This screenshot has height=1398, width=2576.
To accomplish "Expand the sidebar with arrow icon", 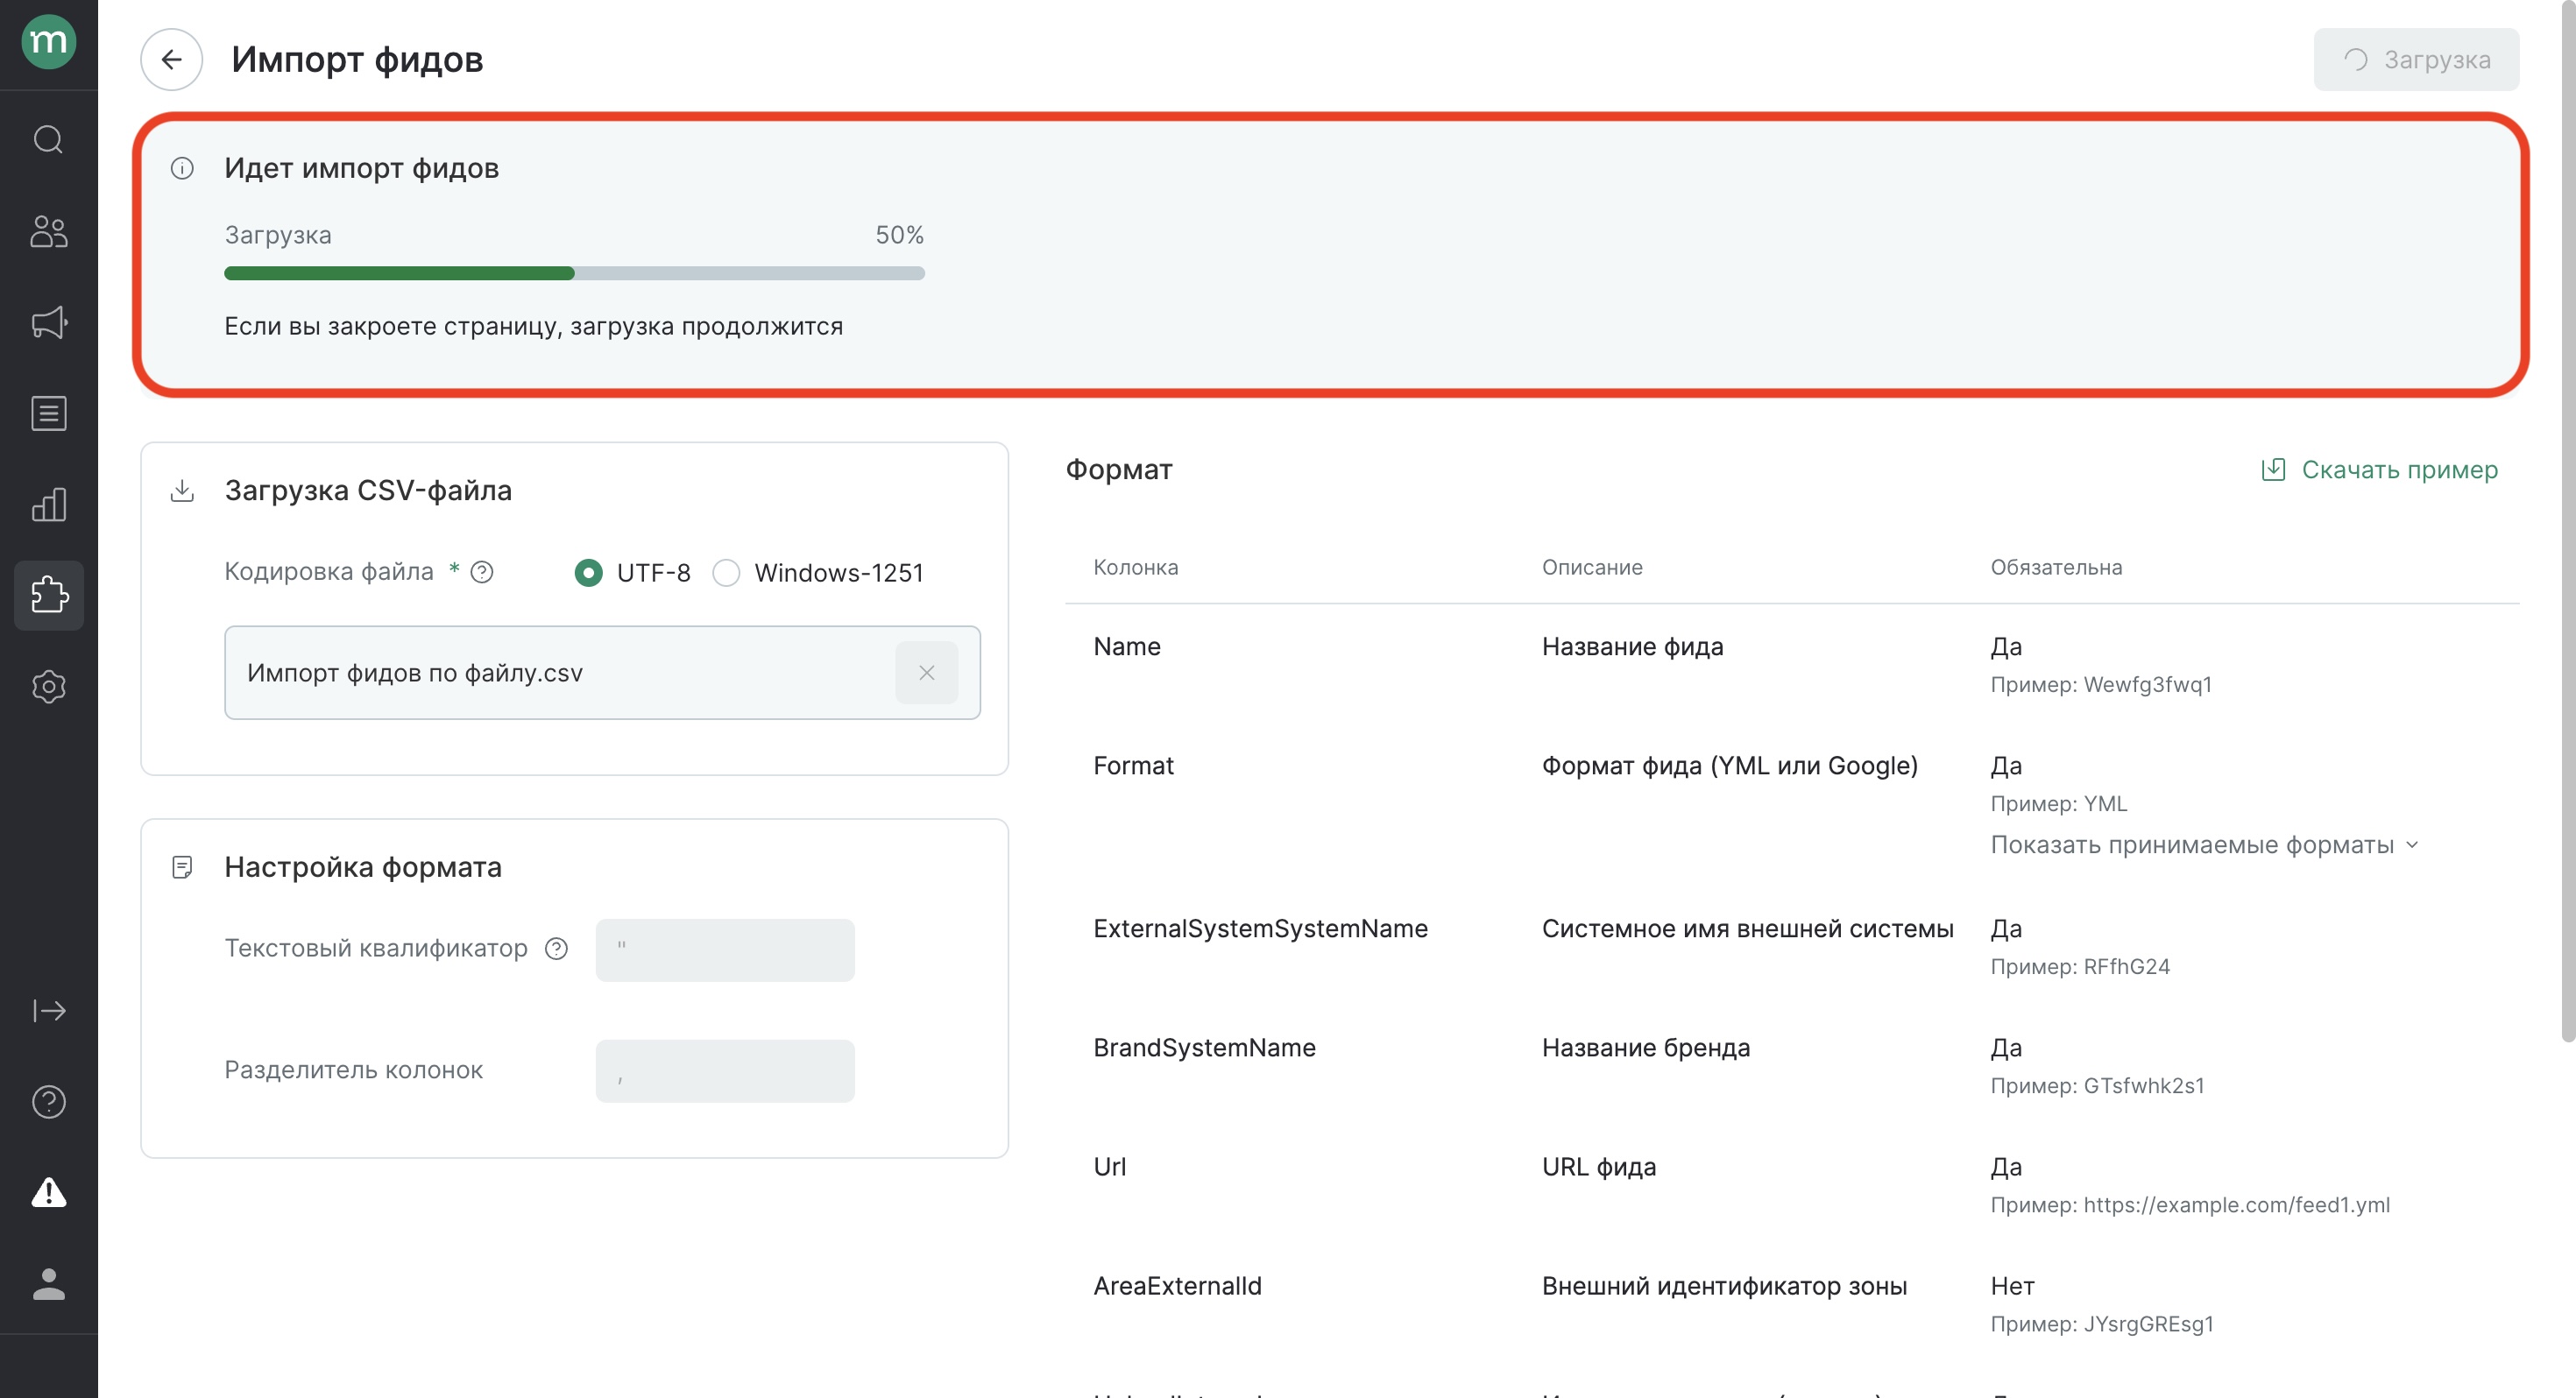I will [x=48, y=1010].
